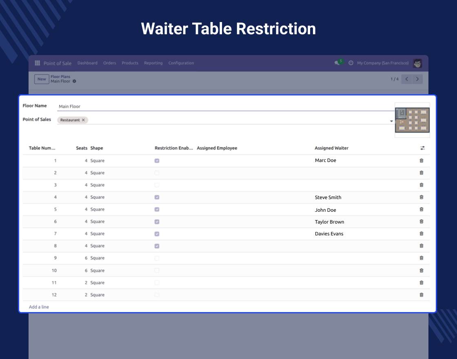
Task: Open the Orders menu
Action: [110, 63]
